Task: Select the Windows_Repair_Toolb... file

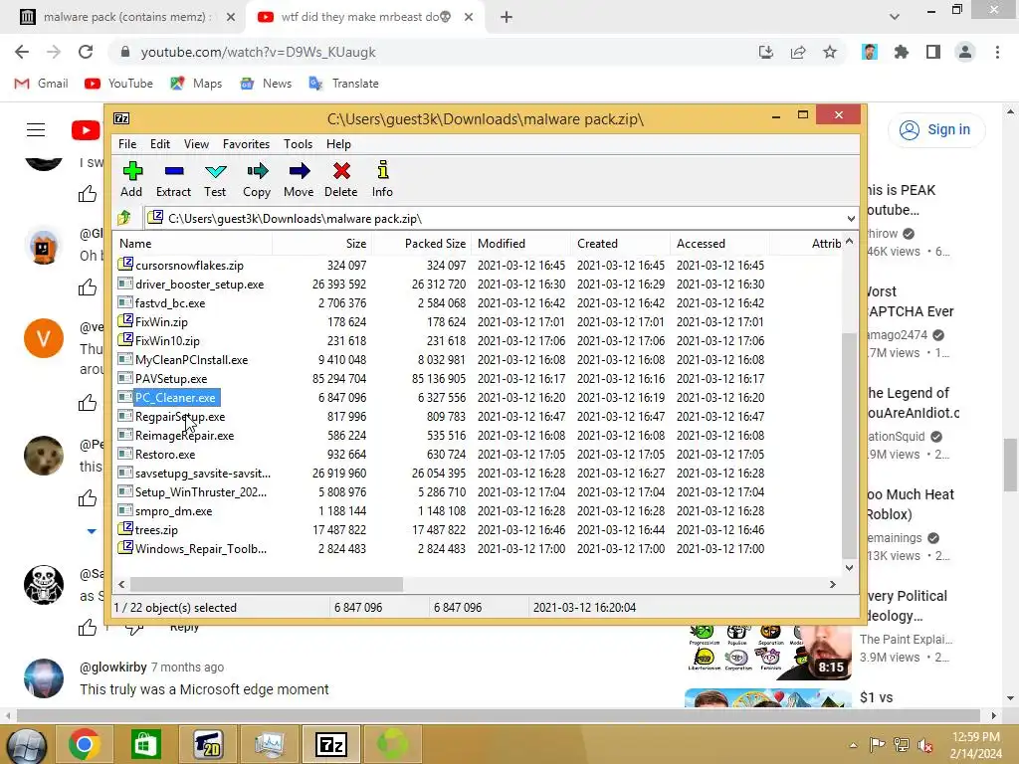Action: [200, 548]
